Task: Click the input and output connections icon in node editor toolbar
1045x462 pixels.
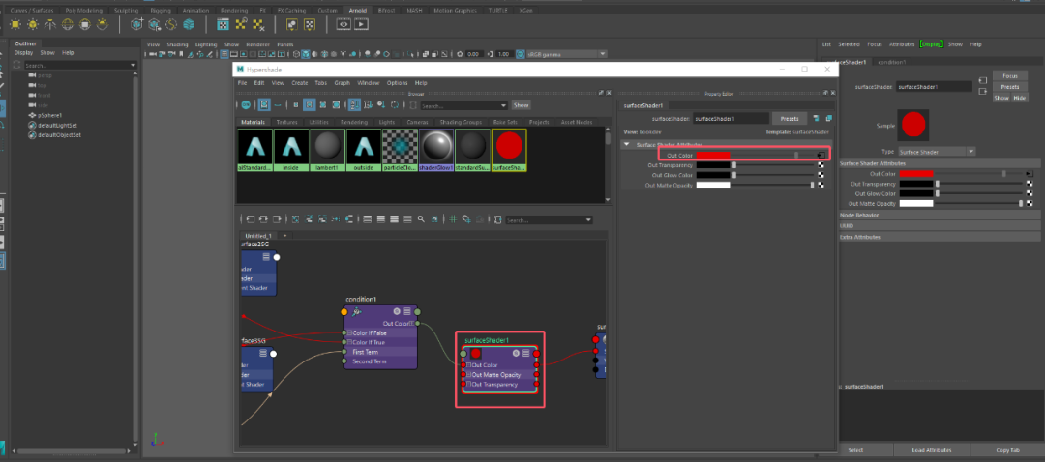Action: coord(263,218)
